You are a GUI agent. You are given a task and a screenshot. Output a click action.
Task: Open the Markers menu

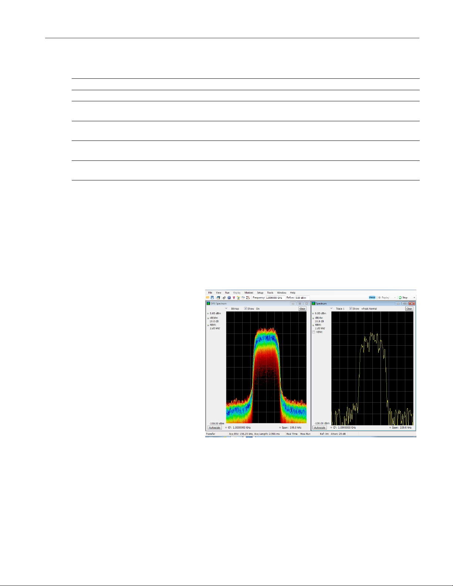point(249,293)
